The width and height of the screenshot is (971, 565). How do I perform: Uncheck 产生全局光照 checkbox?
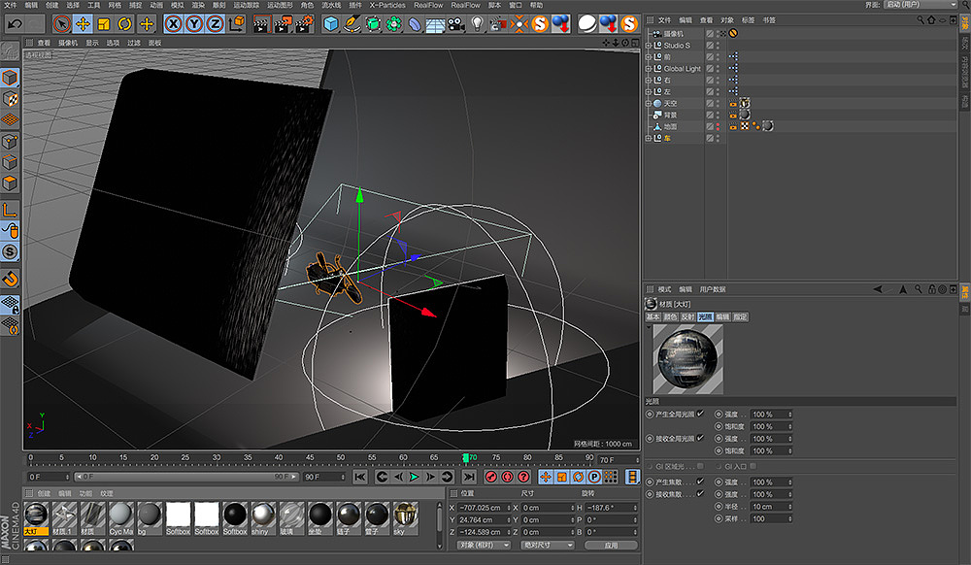(x=700, y=414)
